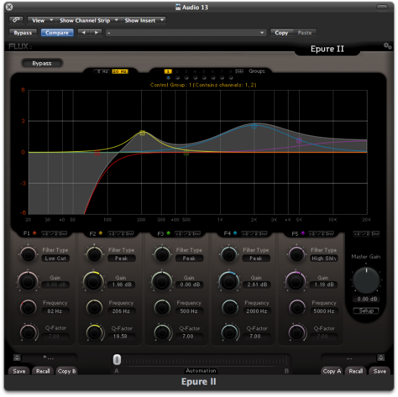Toggle the F5 band purple enable LED
Image resolution: width=398 pixels, height=397 pixels.
(303, 233)
